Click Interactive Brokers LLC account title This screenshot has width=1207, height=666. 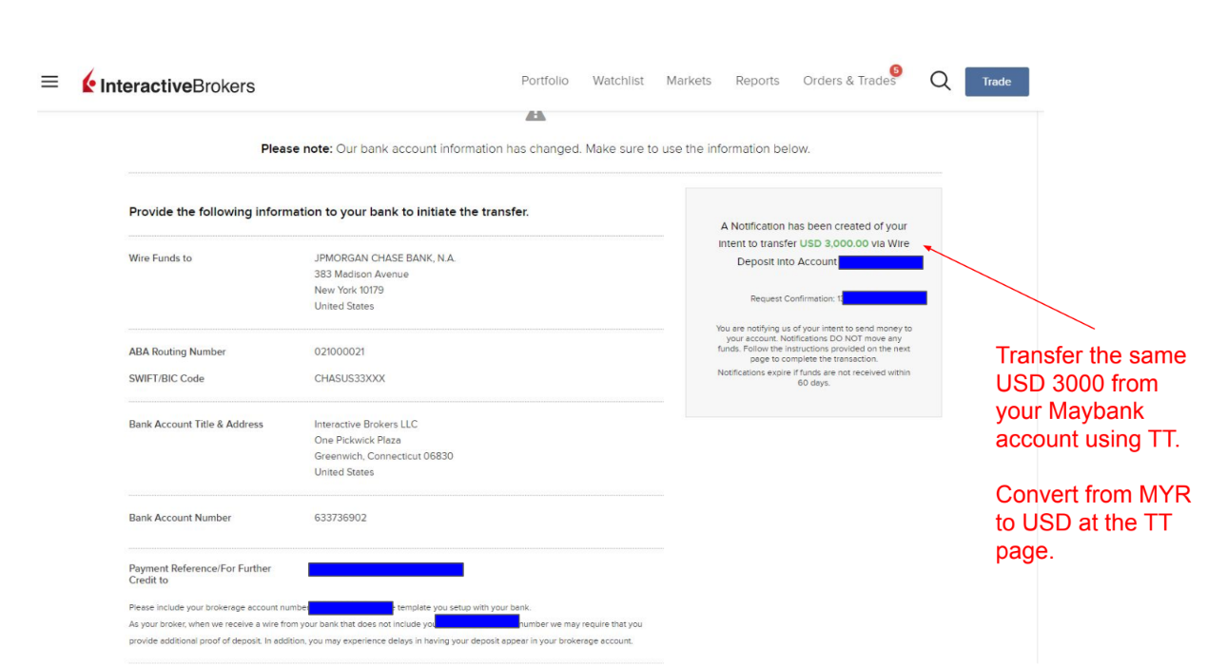coord(366,424)
